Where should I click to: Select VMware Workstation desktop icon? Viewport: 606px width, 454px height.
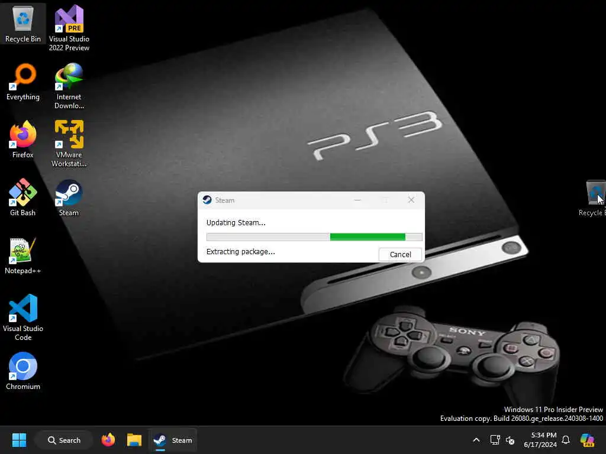[x=69, y=144]
